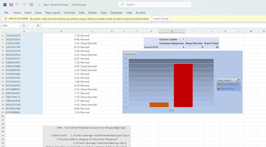Click the Excel app icon
The width and height of the screenshot is (266, 147).
pos(5,5)
